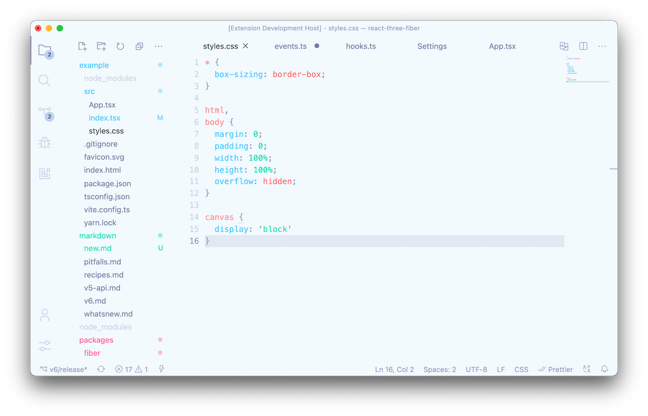Change file encoding UTF-8

pos(476,370)
